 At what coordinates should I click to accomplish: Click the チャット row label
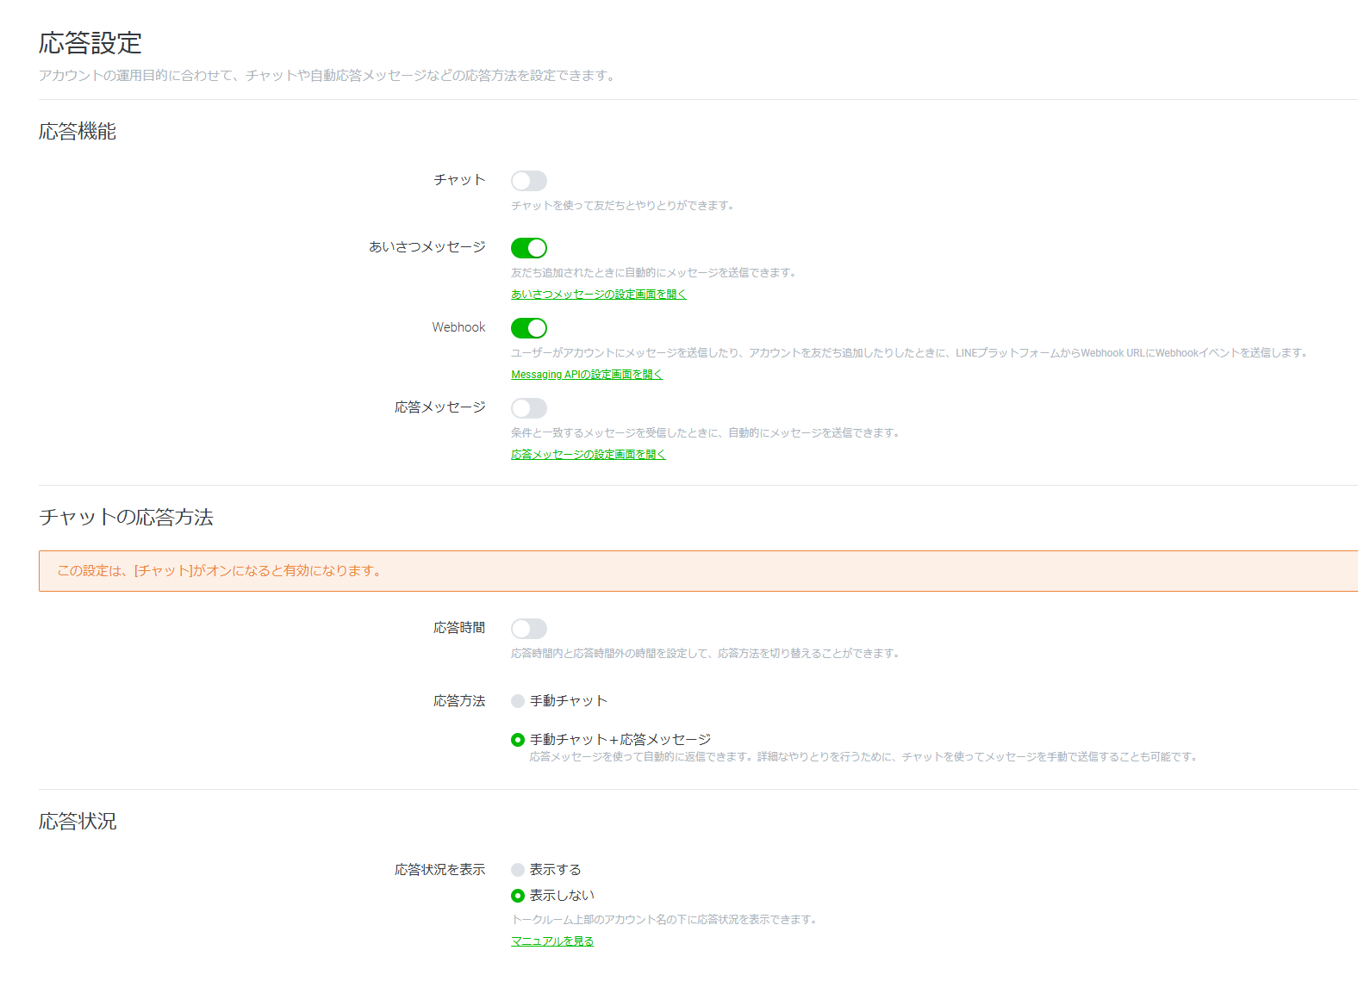click(459, 180)
